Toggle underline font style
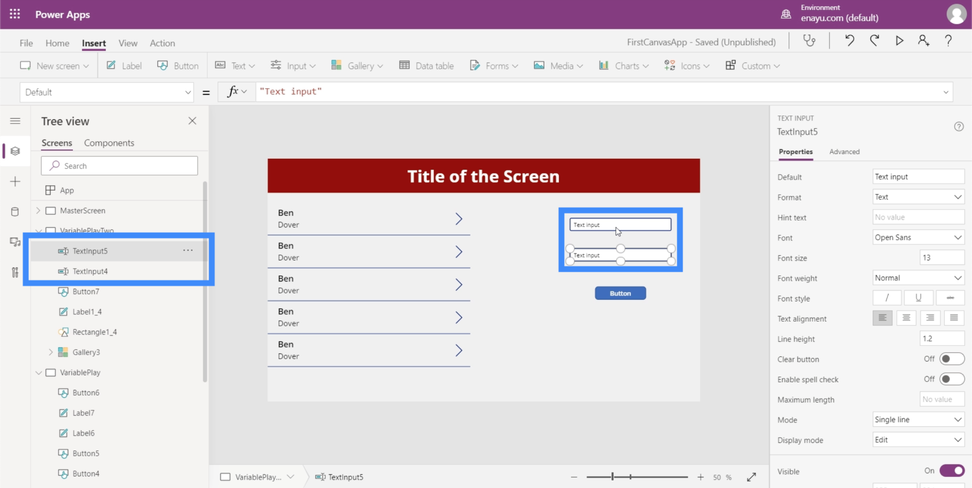972x488 pixels. (918, 298)
